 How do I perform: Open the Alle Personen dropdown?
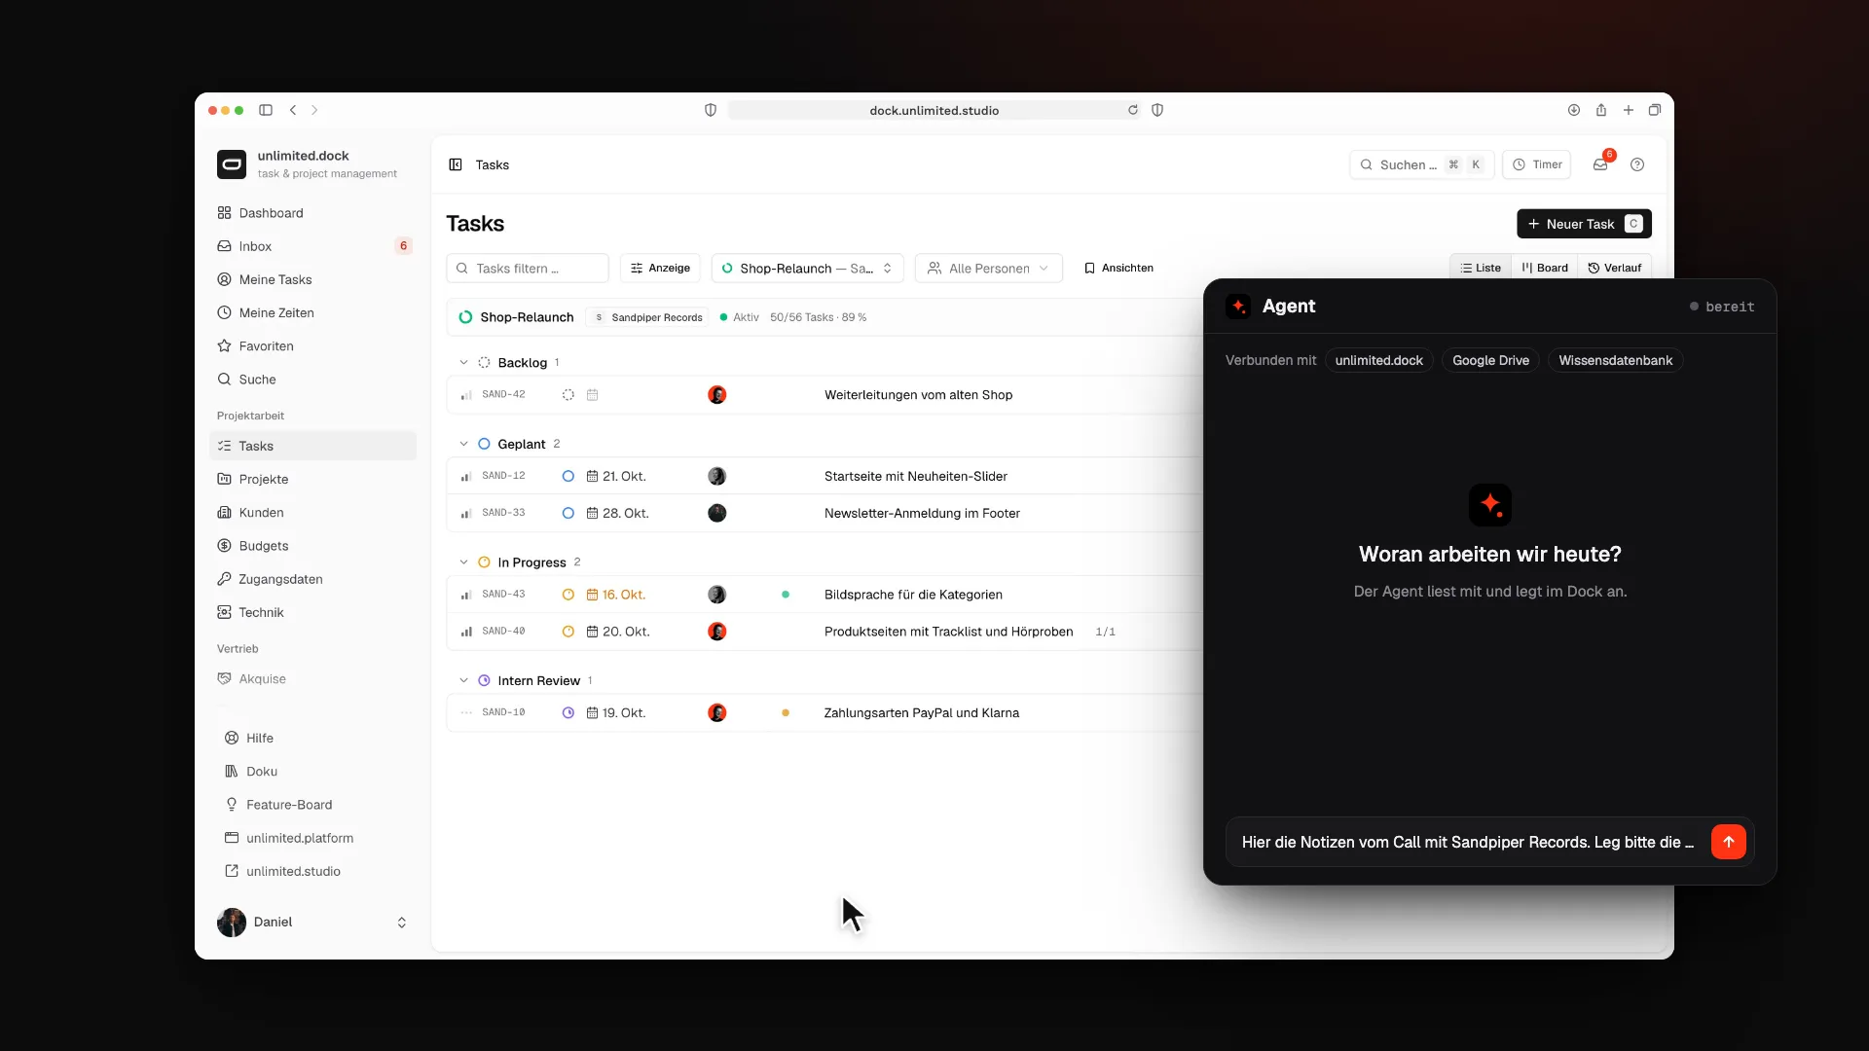coord(988,268)
